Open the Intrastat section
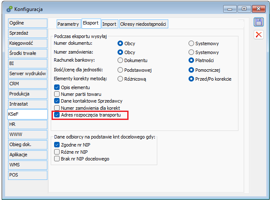This screenshot has width=271, height=201. coord(27,104)
